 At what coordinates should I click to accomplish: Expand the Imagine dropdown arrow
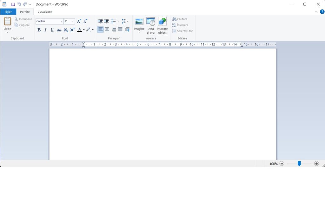point(139,32)
